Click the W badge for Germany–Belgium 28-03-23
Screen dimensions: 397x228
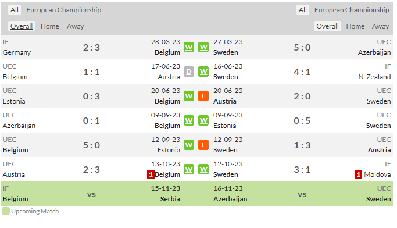189,47
